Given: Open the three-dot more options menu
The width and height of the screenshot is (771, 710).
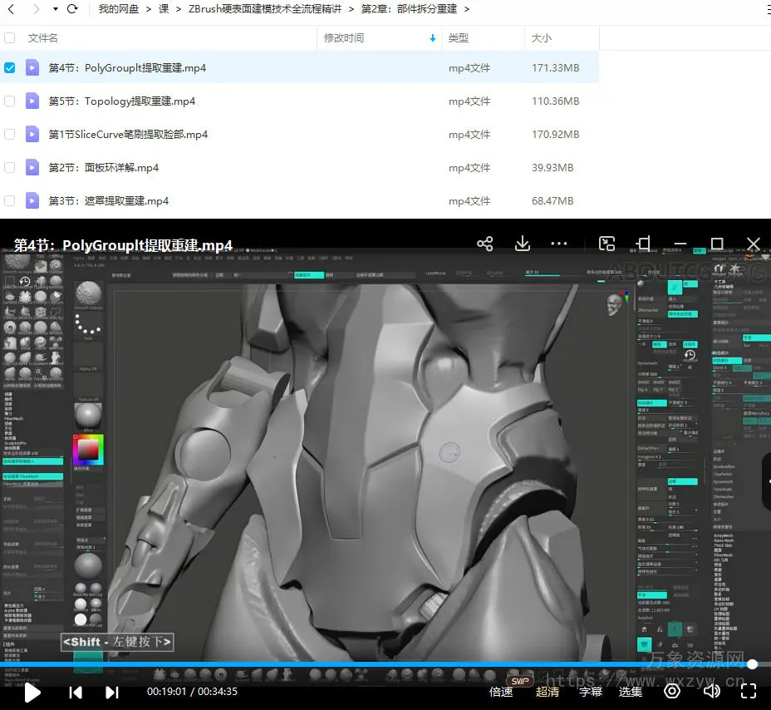Looking at the screenshot, I should click(x=558, y=244).
